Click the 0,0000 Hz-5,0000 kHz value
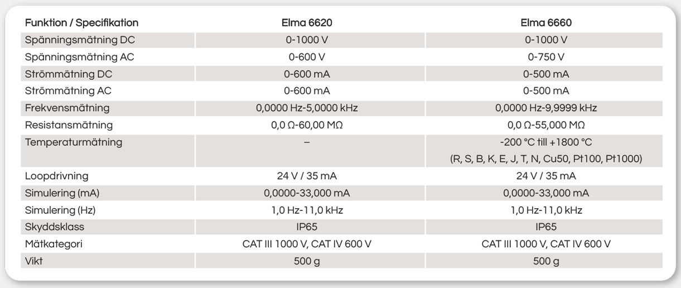Image resolution: width=681 pixels, height=288 pixels. pos(307,108)
